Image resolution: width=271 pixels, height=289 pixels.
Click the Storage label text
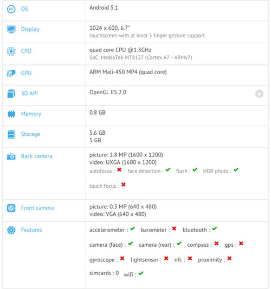[30, 134]
